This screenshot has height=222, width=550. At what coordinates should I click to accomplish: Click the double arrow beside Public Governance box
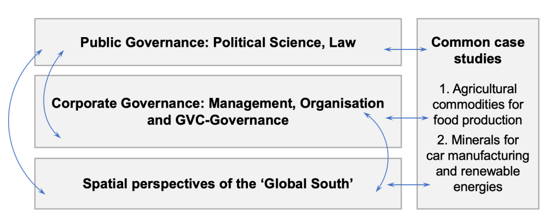click(408, 49)
